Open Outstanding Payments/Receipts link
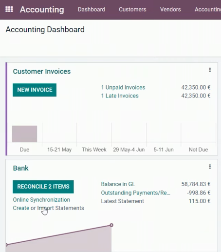221x252 pixels. click(136, 193)
